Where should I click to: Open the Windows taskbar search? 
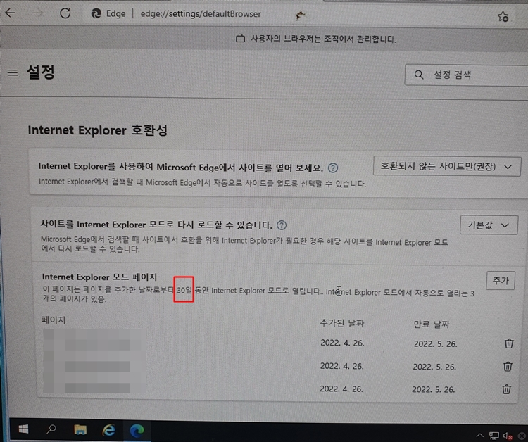[x=51, y=429]
